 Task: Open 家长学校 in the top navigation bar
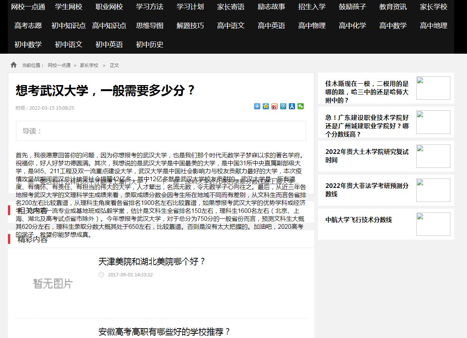pos(434,7)
